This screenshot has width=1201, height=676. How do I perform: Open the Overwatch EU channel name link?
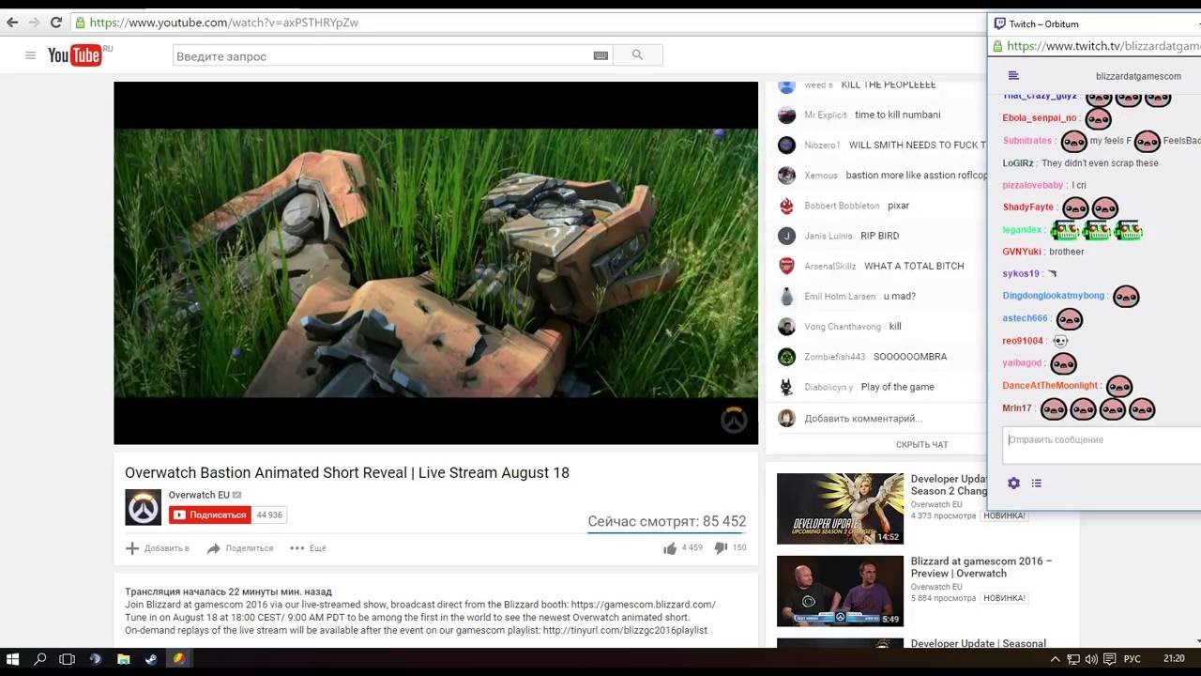(x=199, y=495)
